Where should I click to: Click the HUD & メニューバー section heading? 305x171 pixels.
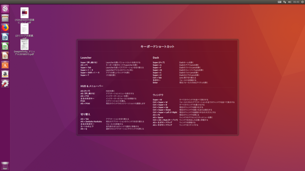point(92,86)
